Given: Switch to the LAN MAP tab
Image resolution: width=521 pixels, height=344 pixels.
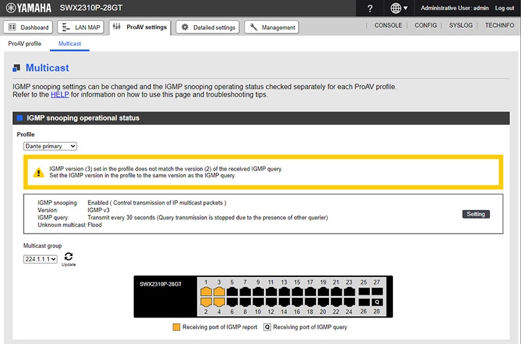Looking at the screenshot, I should (x=80, y=27).
